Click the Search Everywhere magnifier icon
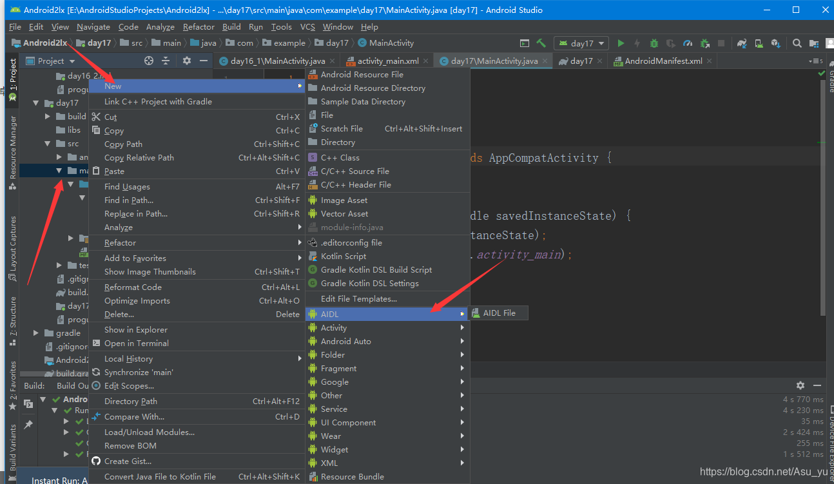This screenshot has height=484, width=834. [797, 43]
